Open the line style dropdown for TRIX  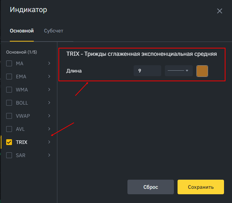pos(178,71)
